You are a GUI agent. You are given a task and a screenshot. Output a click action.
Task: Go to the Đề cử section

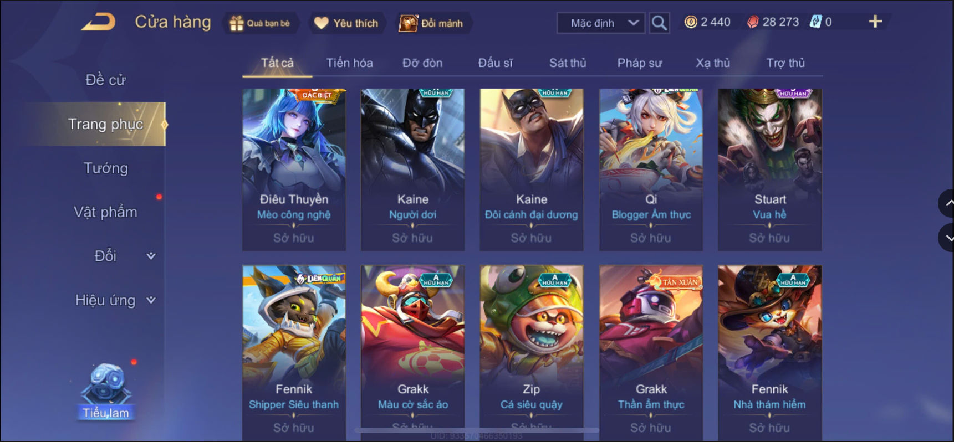[x=106, y=80]
